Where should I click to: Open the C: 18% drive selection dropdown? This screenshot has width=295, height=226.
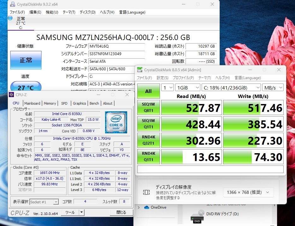tap(231, 88)
